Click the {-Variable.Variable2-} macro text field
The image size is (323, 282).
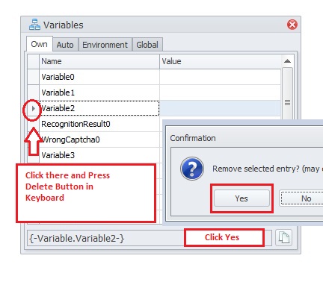click(x=106, y=238)
